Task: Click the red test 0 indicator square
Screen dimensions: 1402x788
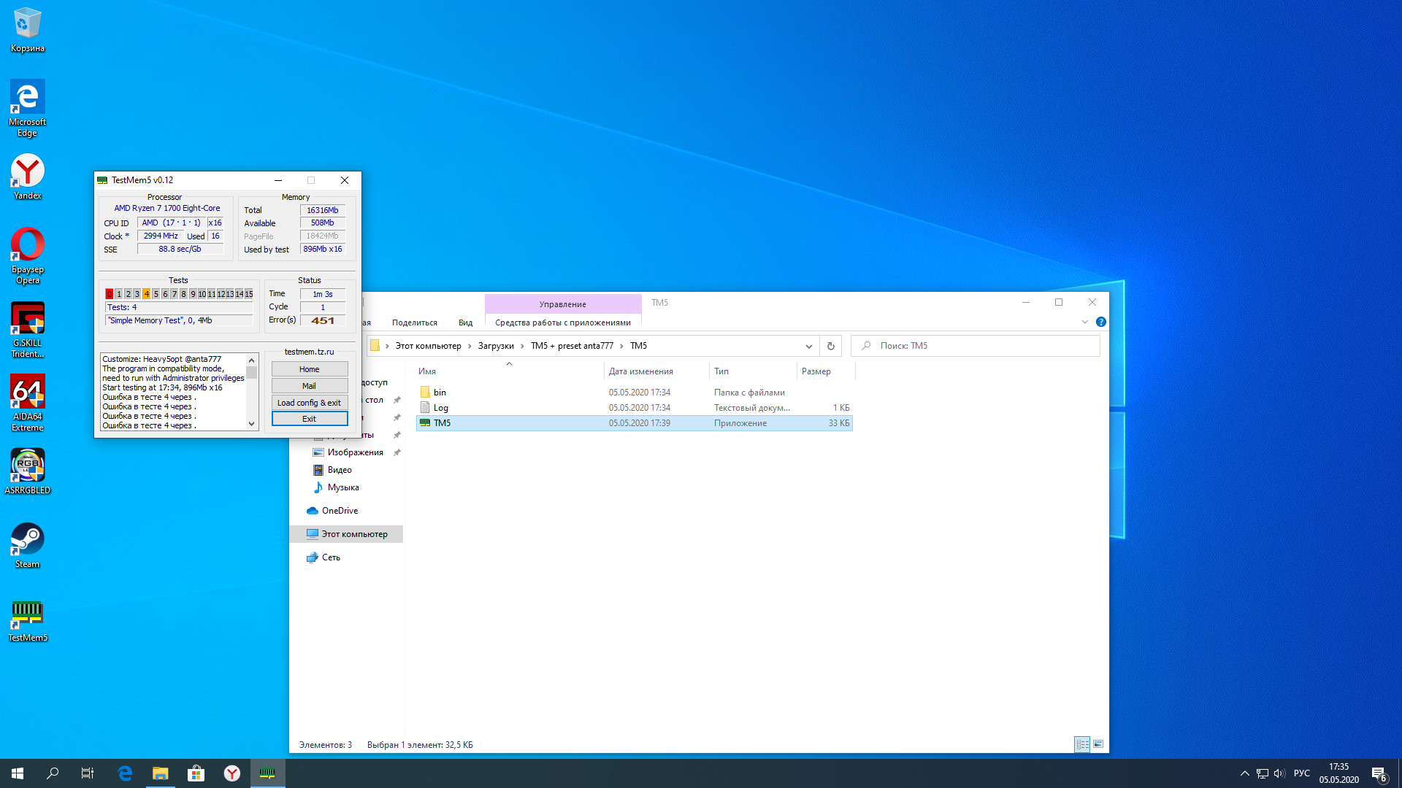Action: (110, 294)
